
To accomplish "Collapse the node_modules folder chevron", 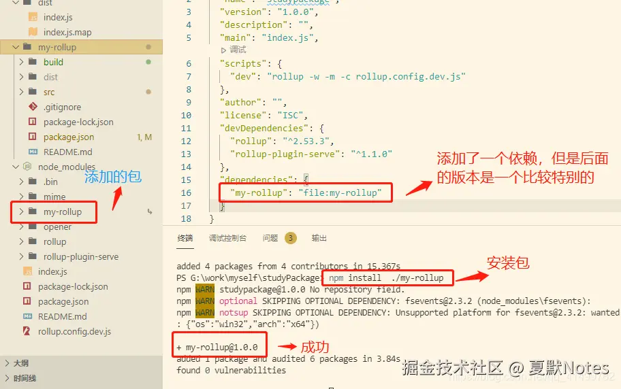I will click(16, 167).
